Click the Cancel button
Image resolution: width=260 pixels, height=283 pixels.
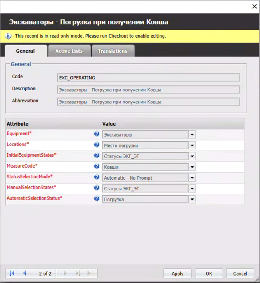coord(240,273)
